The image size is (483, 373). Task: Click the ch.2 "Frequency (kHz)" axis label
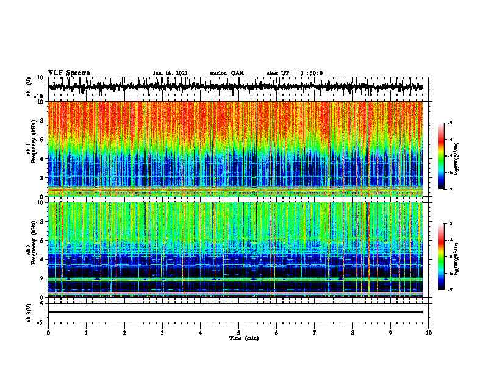click(x=34, y=243)
